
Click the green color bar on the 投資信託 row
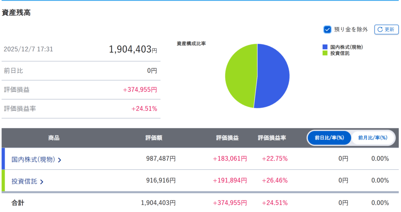3,180
